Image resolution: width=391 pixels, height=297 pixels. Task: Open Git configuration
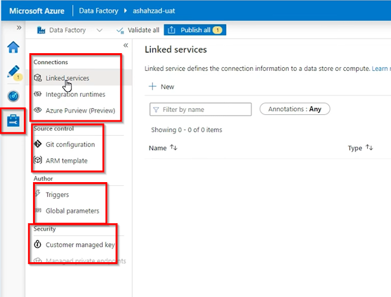pyautogui.click(x=70, y=144)
